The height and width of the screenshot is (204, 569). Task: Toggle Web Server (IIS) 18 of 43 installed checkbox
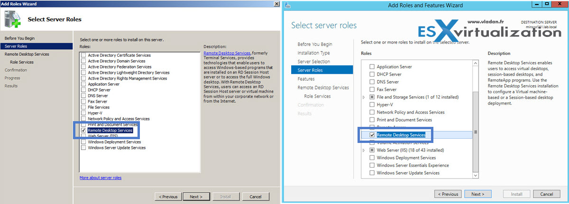372,150
